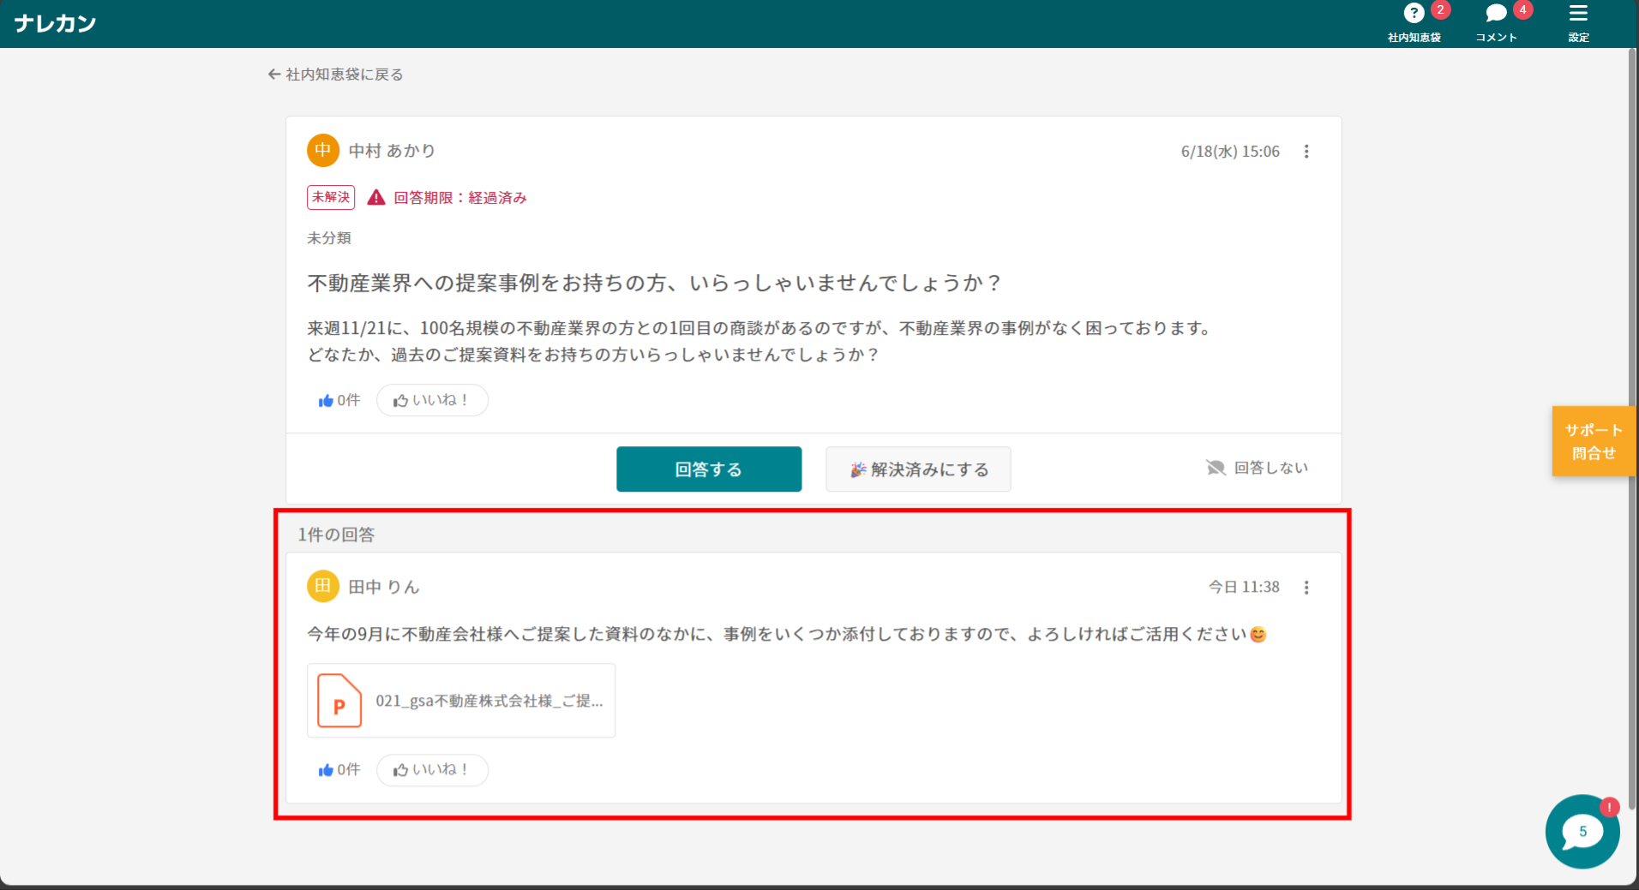Screen dimensions: 1639x890
Task: Click the 未解決 status tag
Action: pyautogui.click(x=331, y=197)
